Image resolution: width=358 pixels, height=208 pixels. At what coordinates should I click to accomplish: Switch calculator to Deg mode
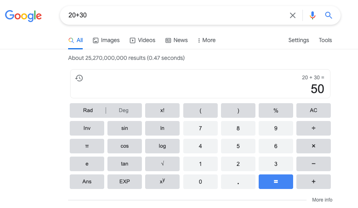(124, 110)
